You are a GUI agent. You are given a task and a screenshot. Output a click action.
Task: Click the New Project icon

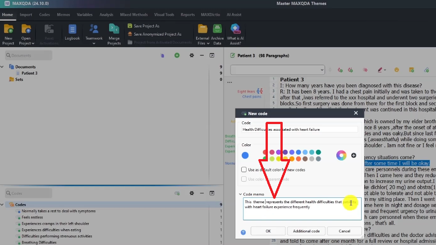8,30
